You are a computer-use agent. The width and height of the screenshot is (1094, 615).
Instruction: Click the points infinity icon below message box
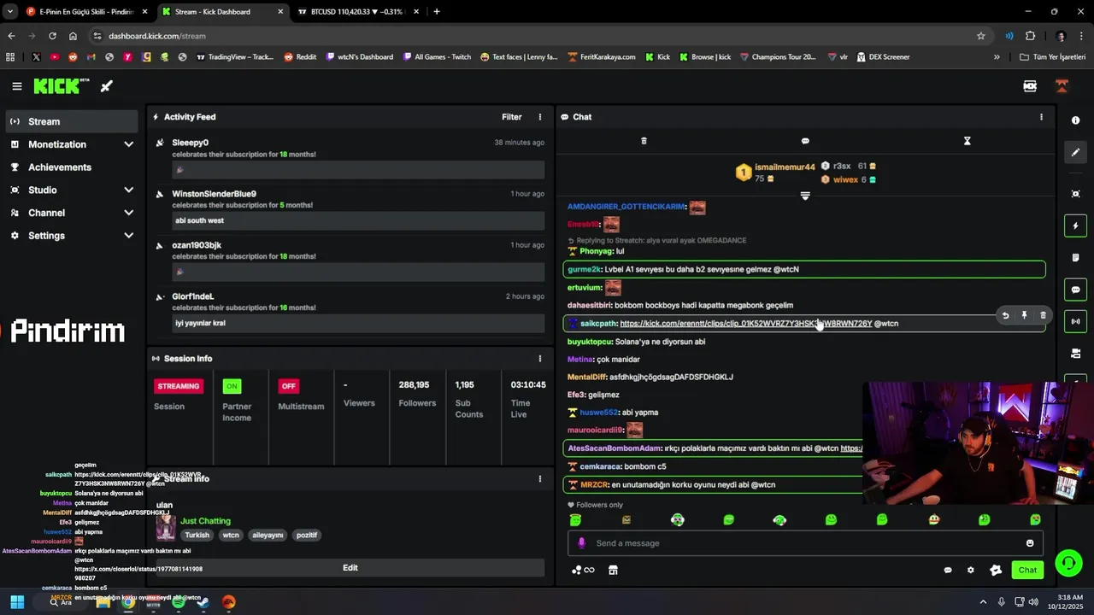point(583,571)
